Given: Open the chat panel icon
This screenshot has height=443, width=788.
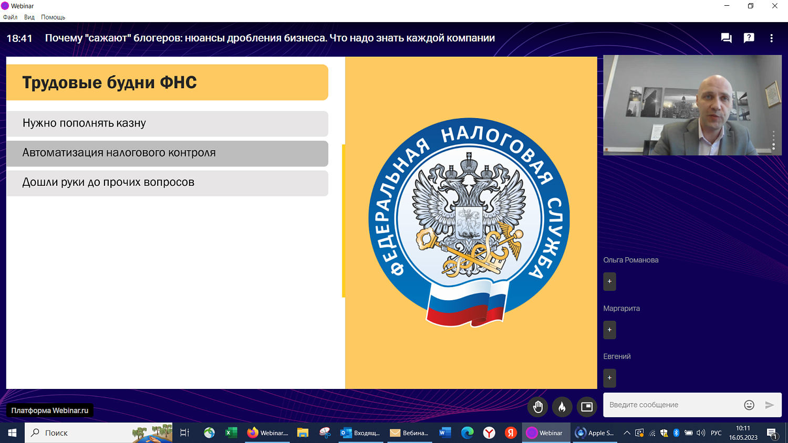Looking at the screenshot, I should point(727,38).
